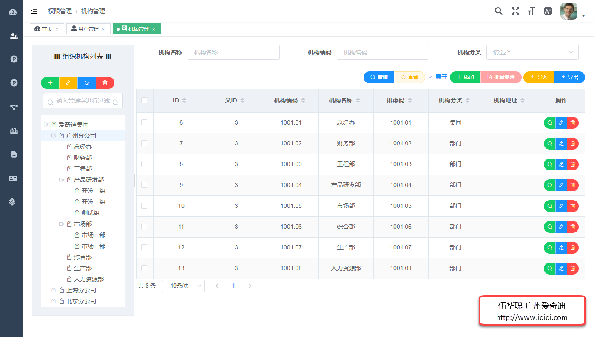Click the language translation icon in header

[548, 11]
